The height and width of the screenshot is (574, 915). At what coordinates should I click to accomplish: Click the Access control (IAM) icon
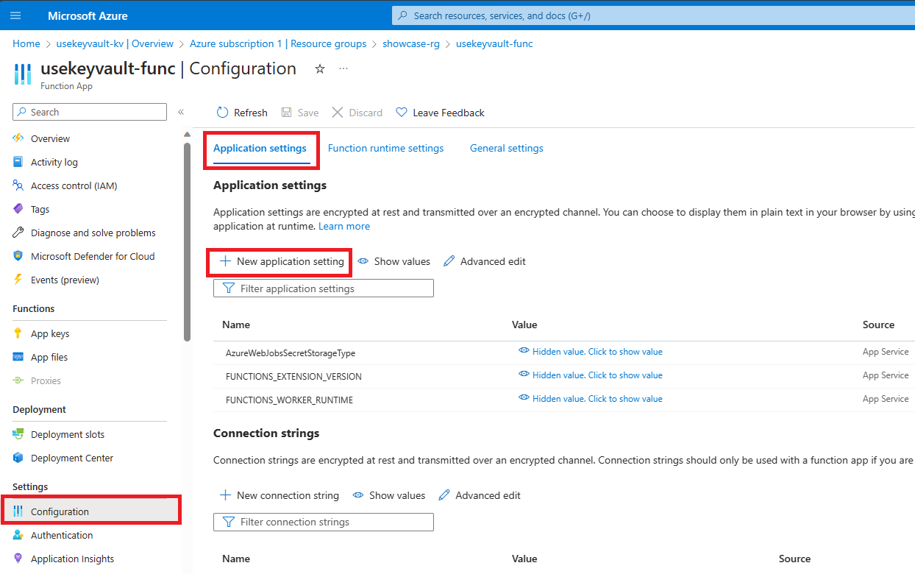pyautogui.click(x=18, y=185)
